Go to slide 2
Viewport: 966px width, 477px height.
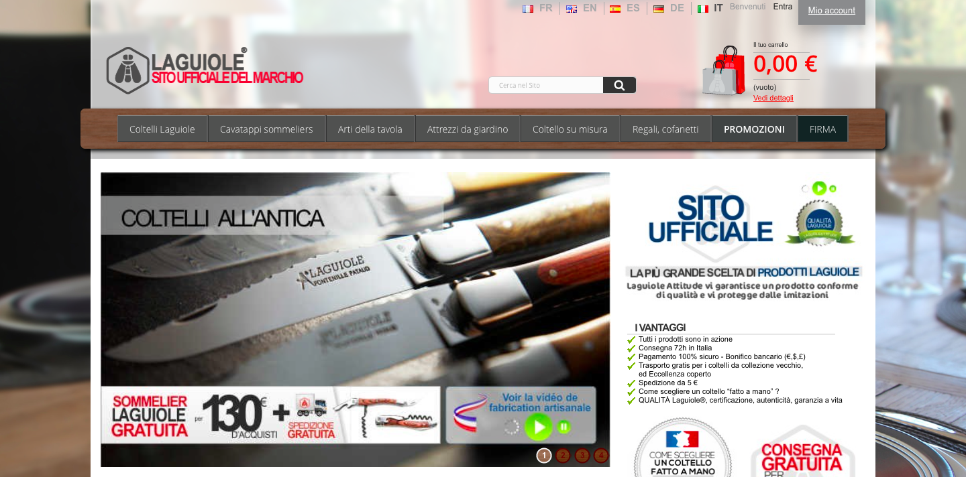563,456
